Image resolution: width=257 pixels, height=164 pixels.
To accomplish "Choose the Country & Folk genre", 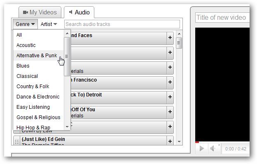I will [38, 87].
